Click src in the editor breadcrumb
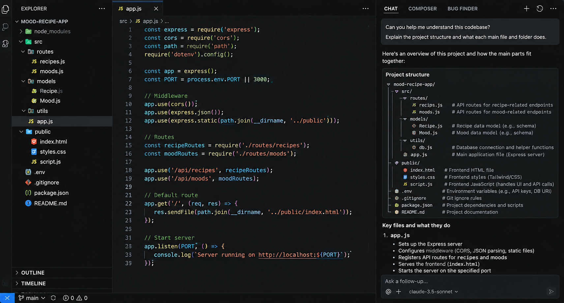The image size is (564, 303). [x=123, y=21]
